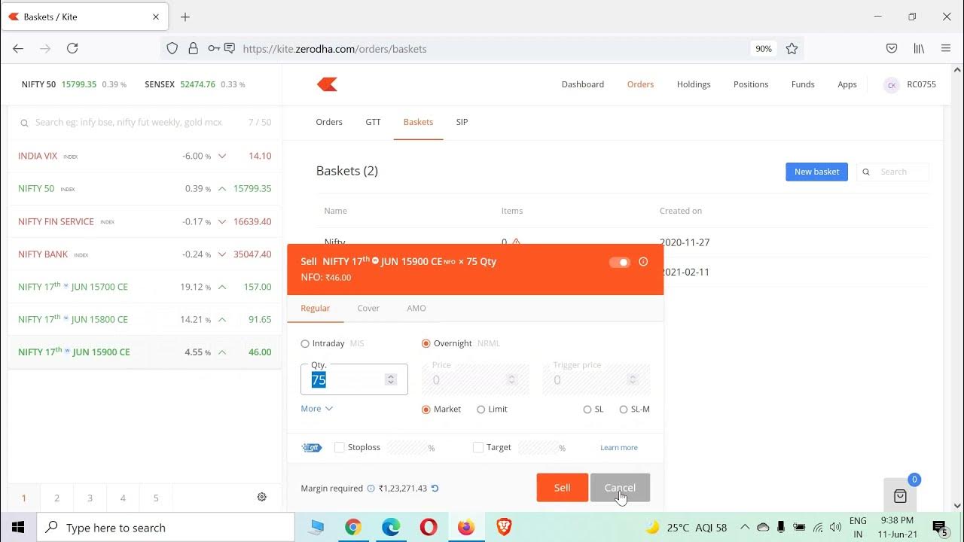This screenshot has height=542, width=964.
Task: Switch to GTT tab
Action: [373, 122]
